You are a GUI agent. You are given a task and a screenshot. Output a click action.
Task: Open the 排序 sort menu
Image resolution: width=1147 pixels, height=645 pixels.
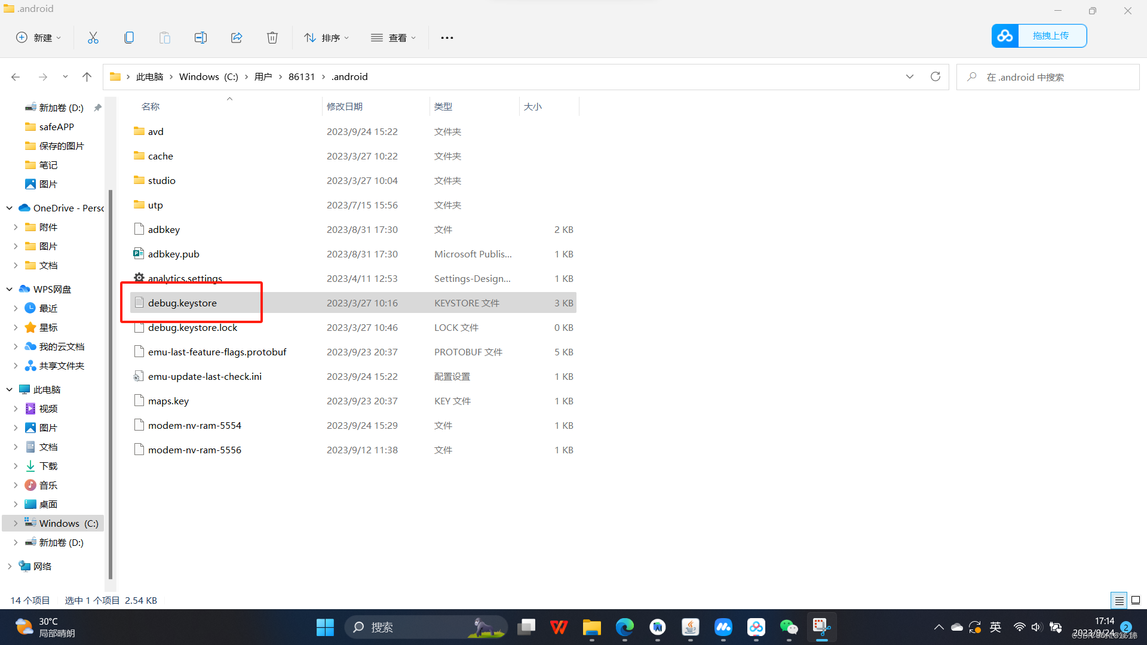click(326, 38)
